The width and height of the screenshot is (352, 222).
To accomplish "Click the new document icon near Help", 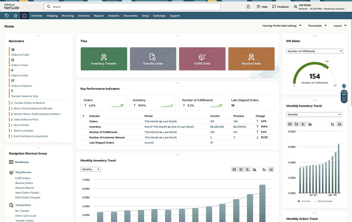I will coord(248,6).
